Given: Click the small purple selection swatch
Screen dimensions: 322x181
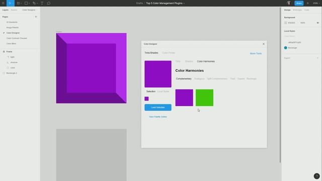Looking at the screenshot, I should coord(146,99).
